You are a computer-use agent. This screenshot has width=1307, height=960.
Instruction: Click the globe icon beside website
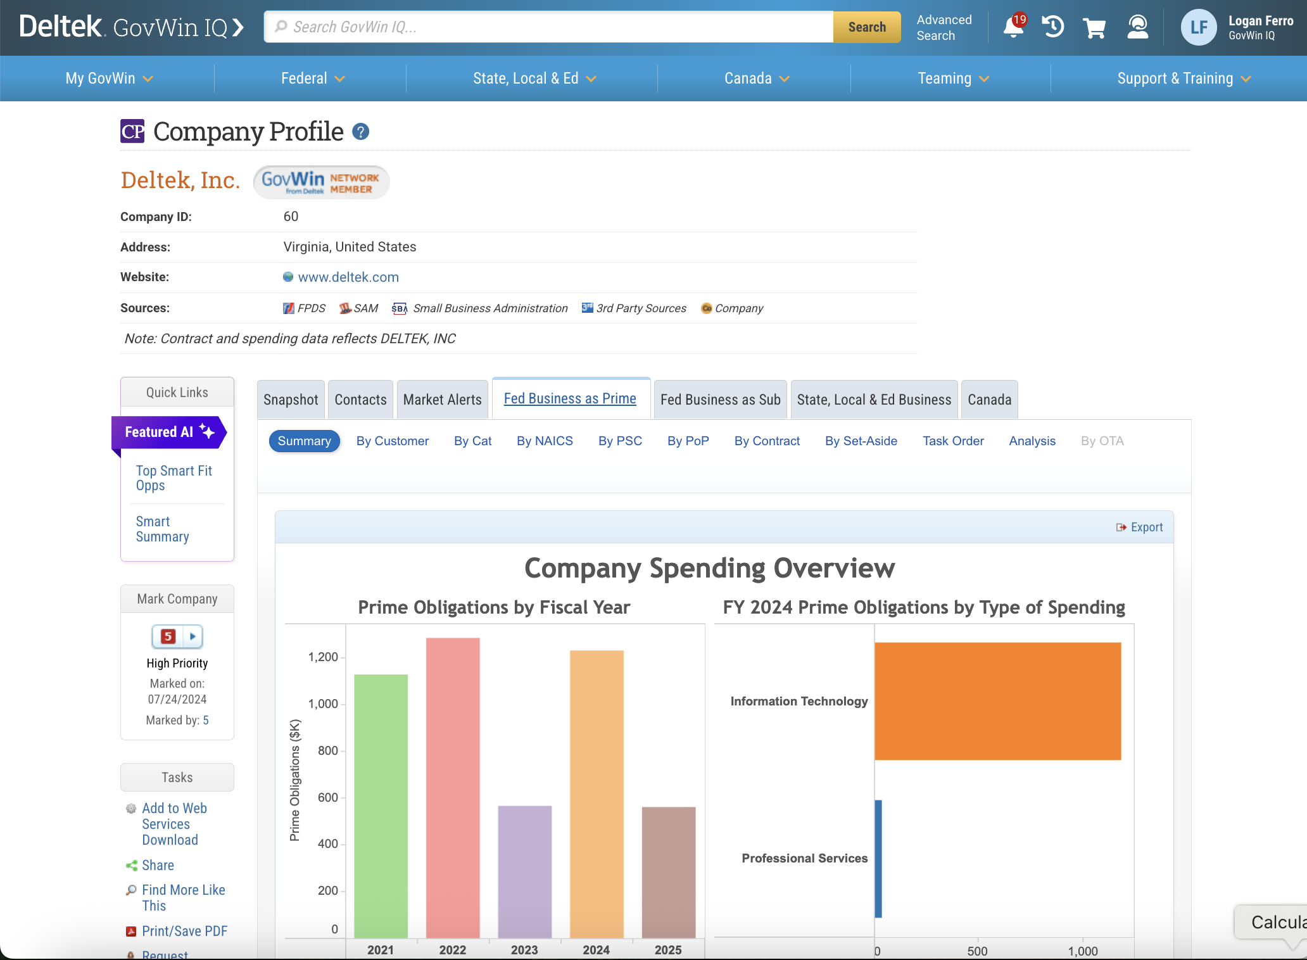click(x=288, y=277)
